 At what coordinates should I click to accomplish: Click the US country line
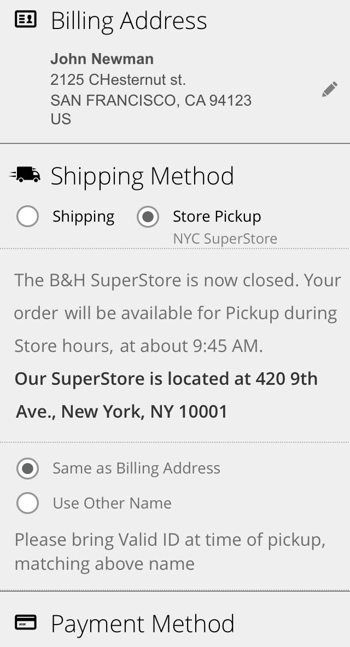61,119
